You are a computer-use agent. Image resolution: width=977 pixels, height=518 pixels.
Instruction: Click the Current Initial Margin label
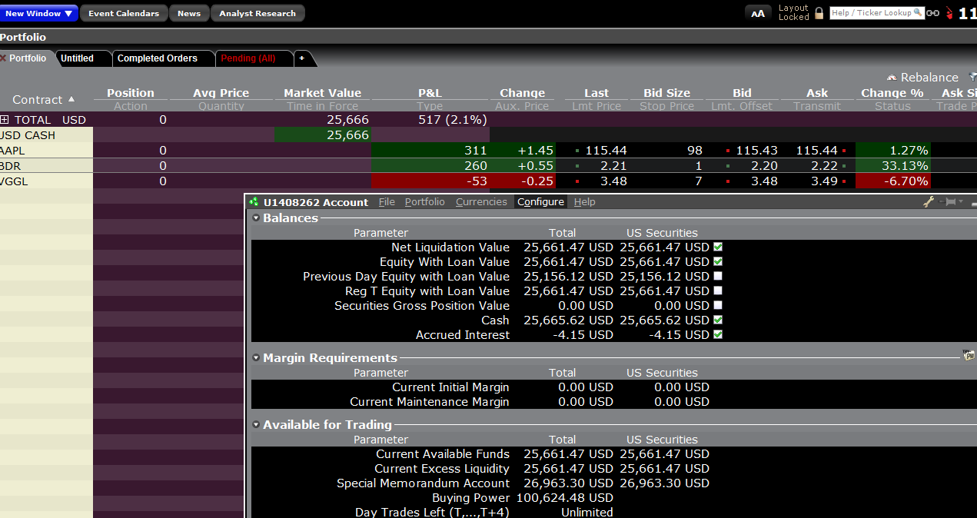(x=450, y=387)
